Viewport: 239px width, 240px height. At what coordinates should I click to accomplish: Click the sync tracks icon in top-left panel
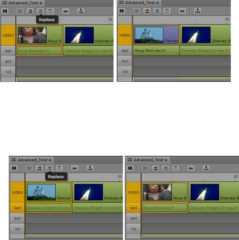tap(20, 11)
